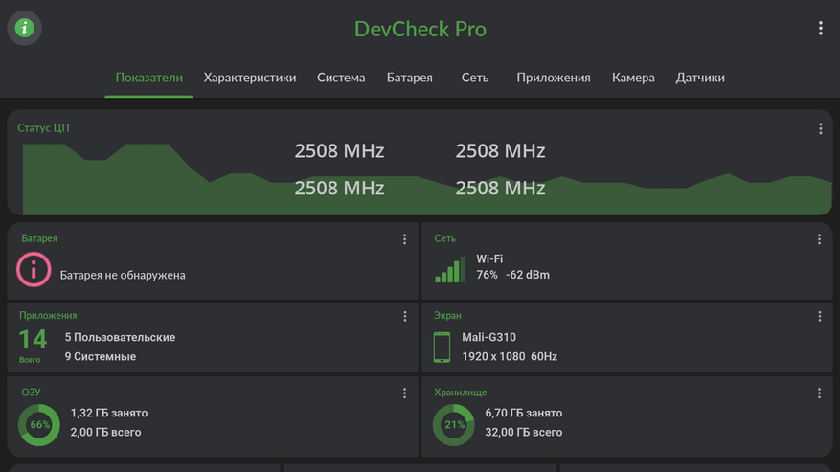Switch to the Характеристики tab
Screen dimensions: 840x472
249,78
